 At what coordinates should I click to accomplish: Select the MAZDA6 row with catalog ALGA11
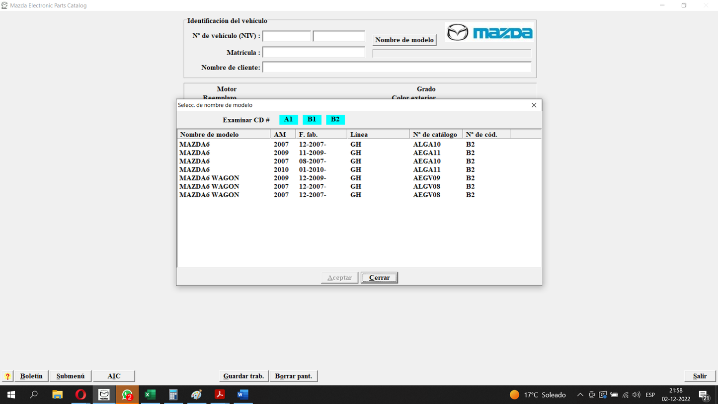point(359,170)
